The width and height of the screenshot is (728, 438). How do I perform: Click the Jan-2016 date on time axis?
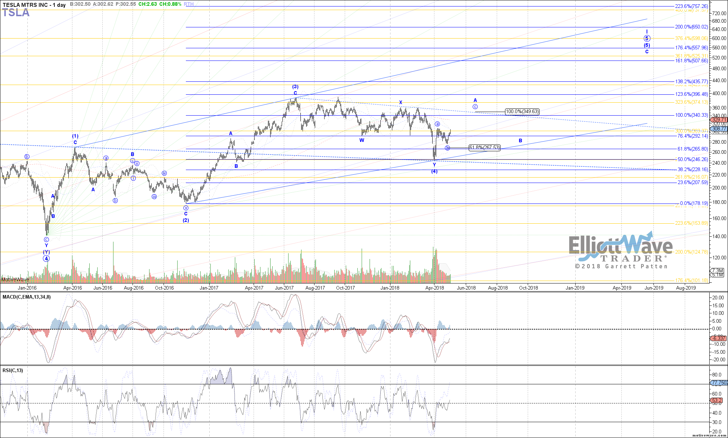coord(27,288)
